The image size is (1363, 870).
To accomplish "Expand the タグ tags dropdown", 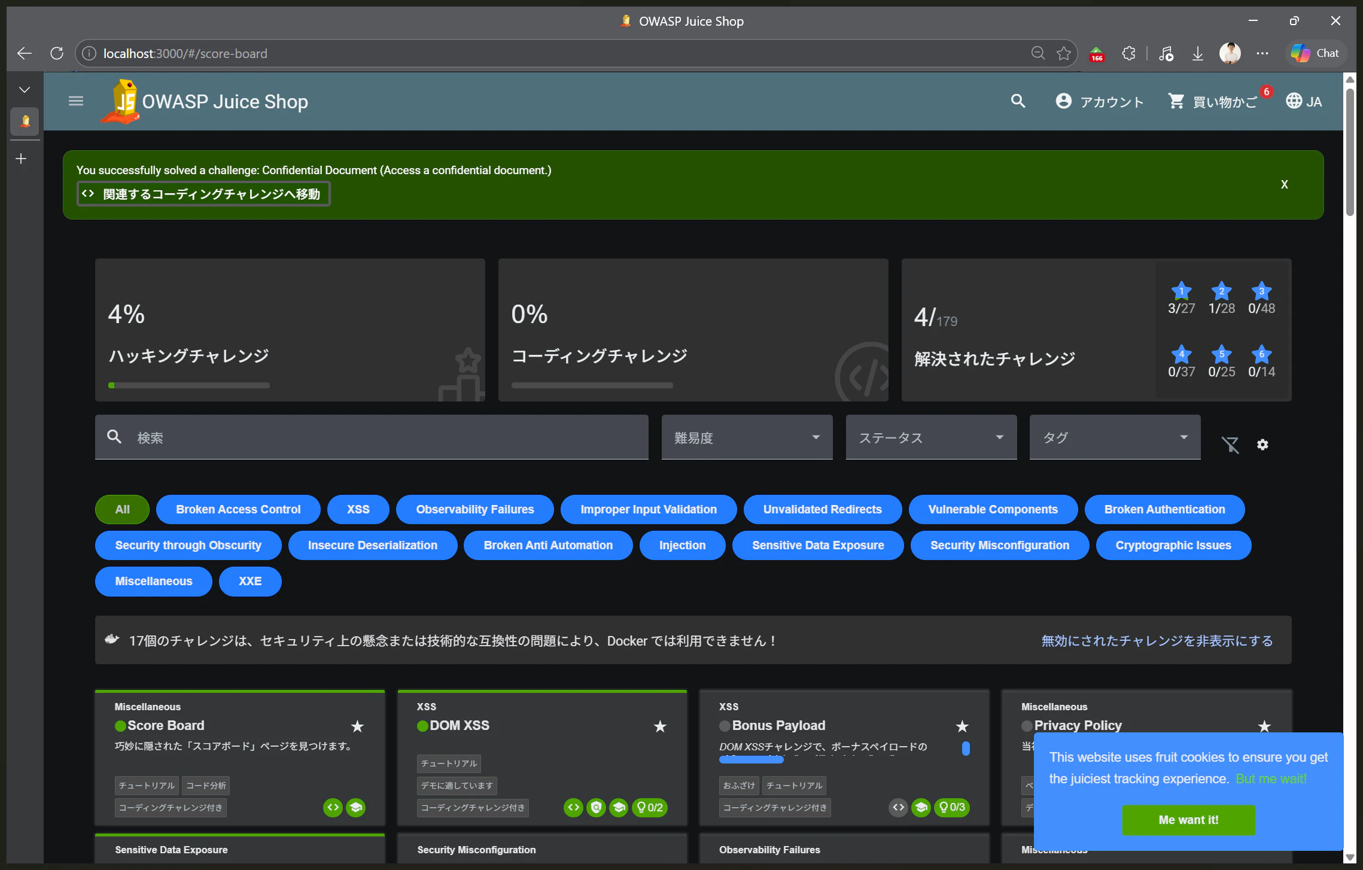I will coord(1115,437).
